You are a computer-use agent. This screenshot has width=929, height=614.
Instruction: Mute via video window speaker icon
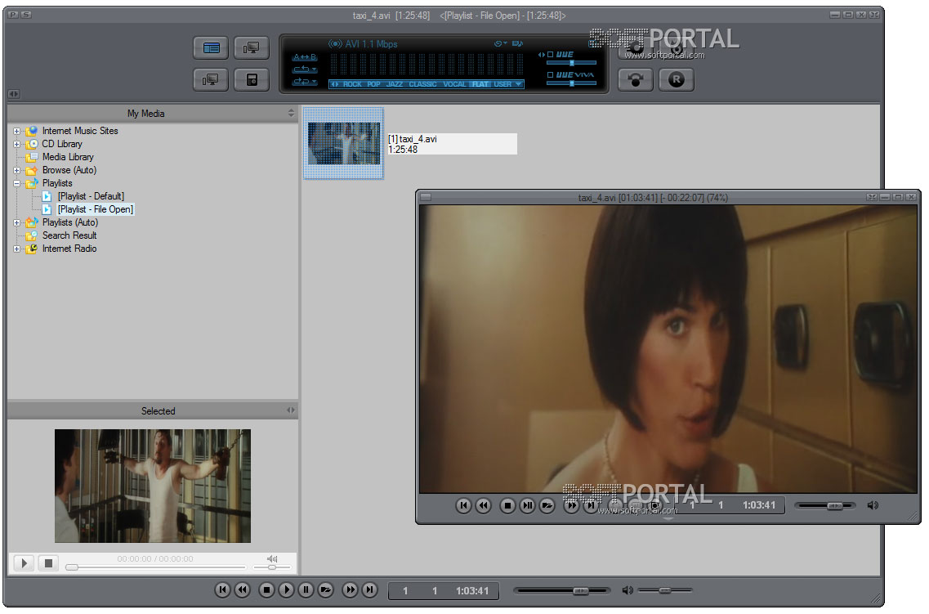click(873, 505)
